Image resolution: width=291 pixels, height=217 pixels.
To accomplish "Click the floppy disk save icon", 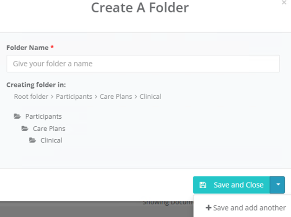I will pyautogui.click(x=203, y=185).
